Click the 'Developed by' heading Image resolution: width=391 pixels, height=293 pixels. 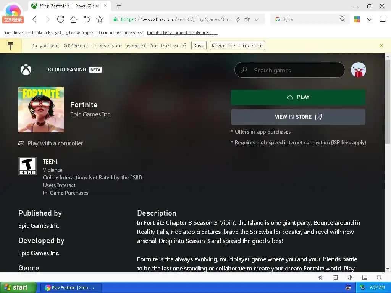click(x=41, y=240)
